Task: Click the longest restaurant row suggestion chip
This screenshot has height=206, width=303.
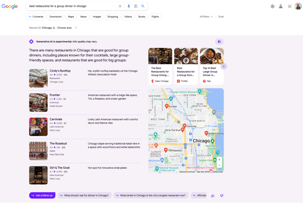Action: [x=151, y=195]
